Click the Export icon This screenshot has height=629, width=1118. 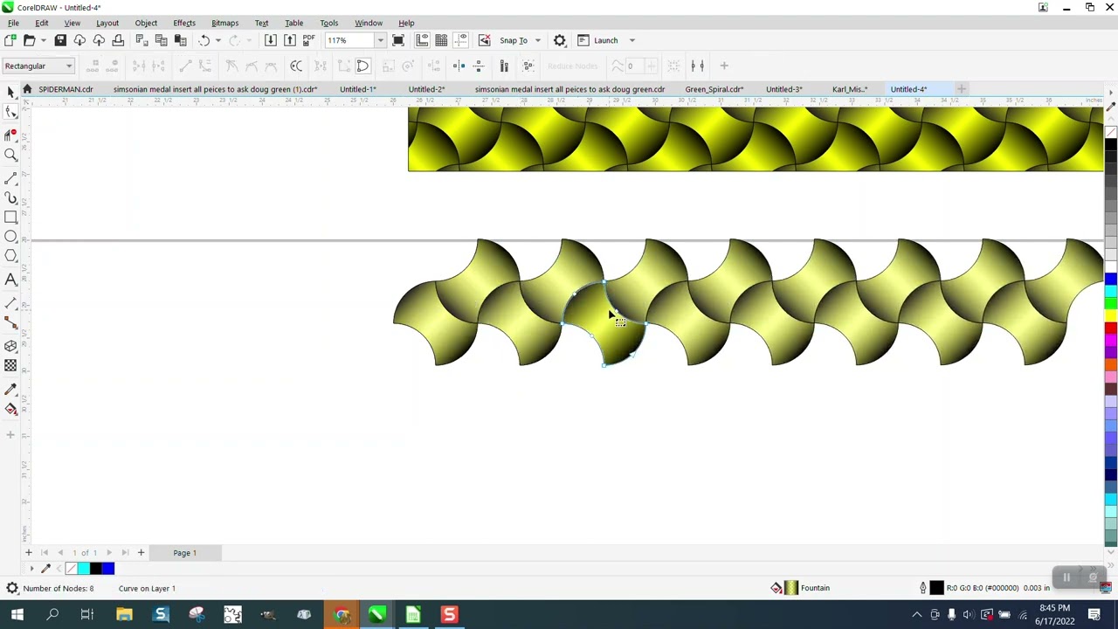click(x=289, y=40)
